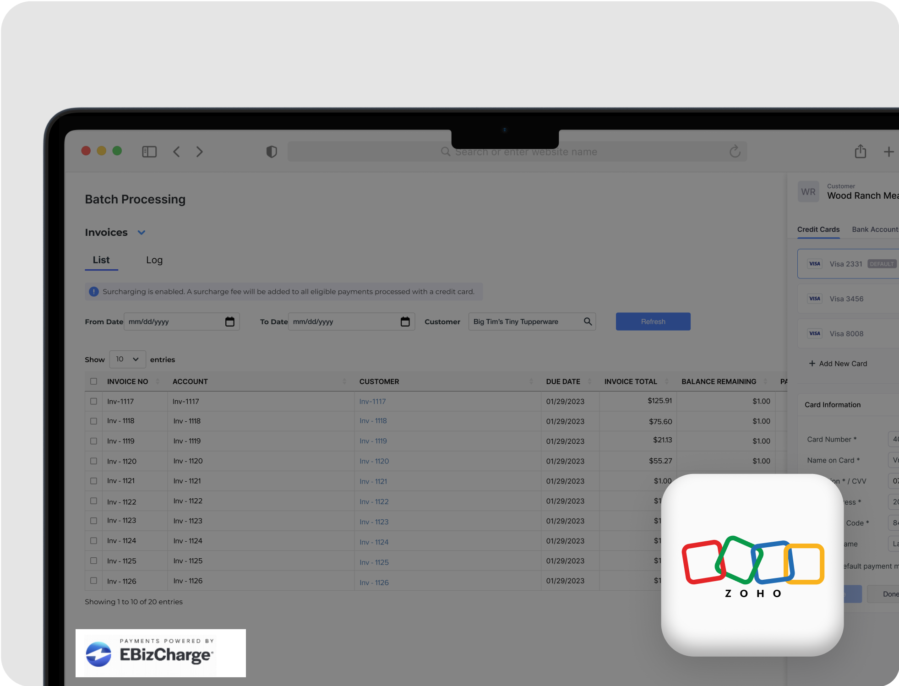Go back with browser back arrow

176,152
